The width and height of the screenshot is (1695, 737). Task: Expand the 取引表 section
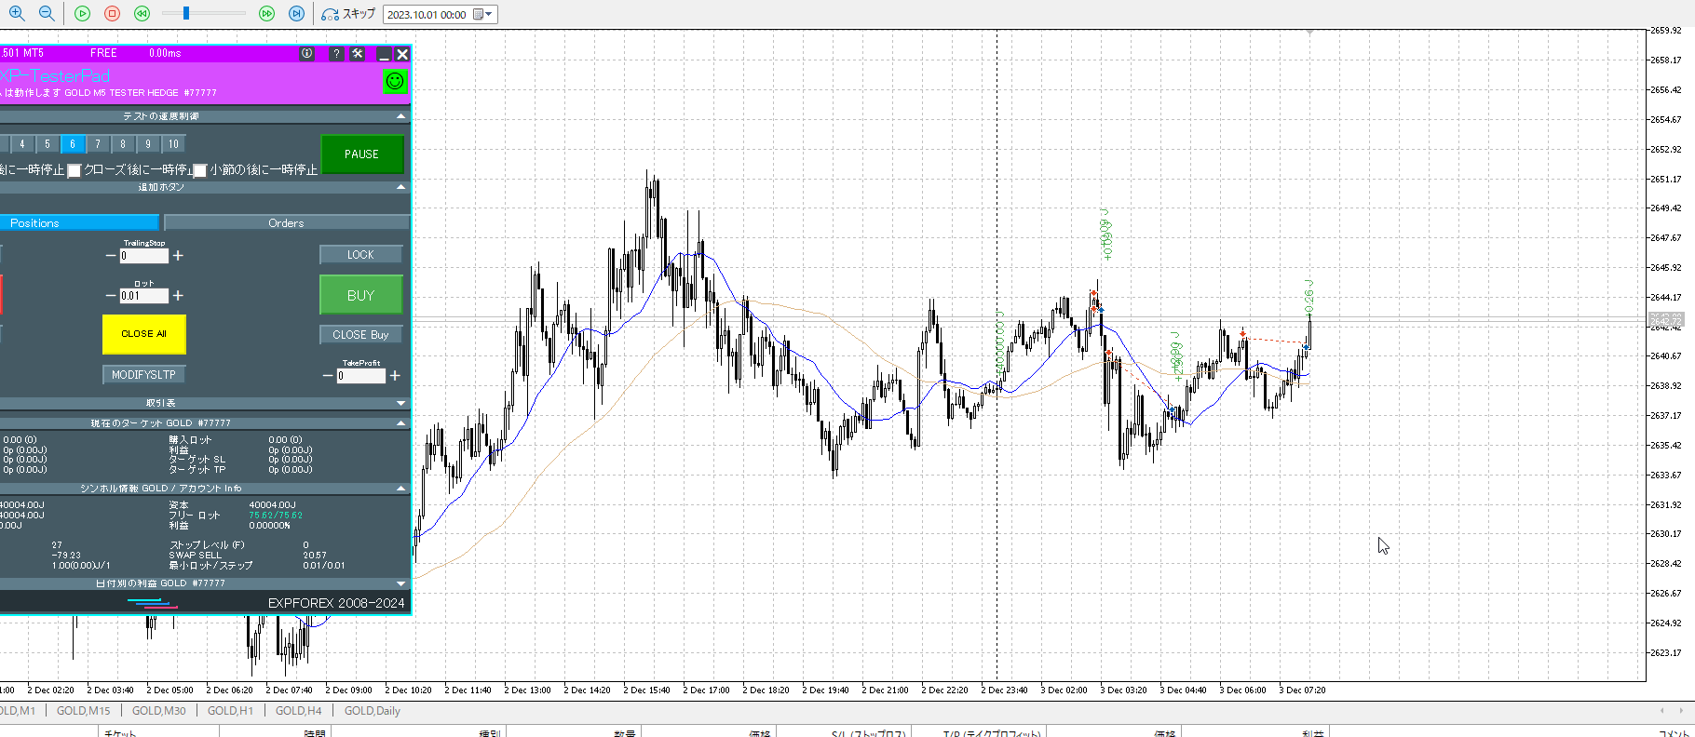click(401, 403)
